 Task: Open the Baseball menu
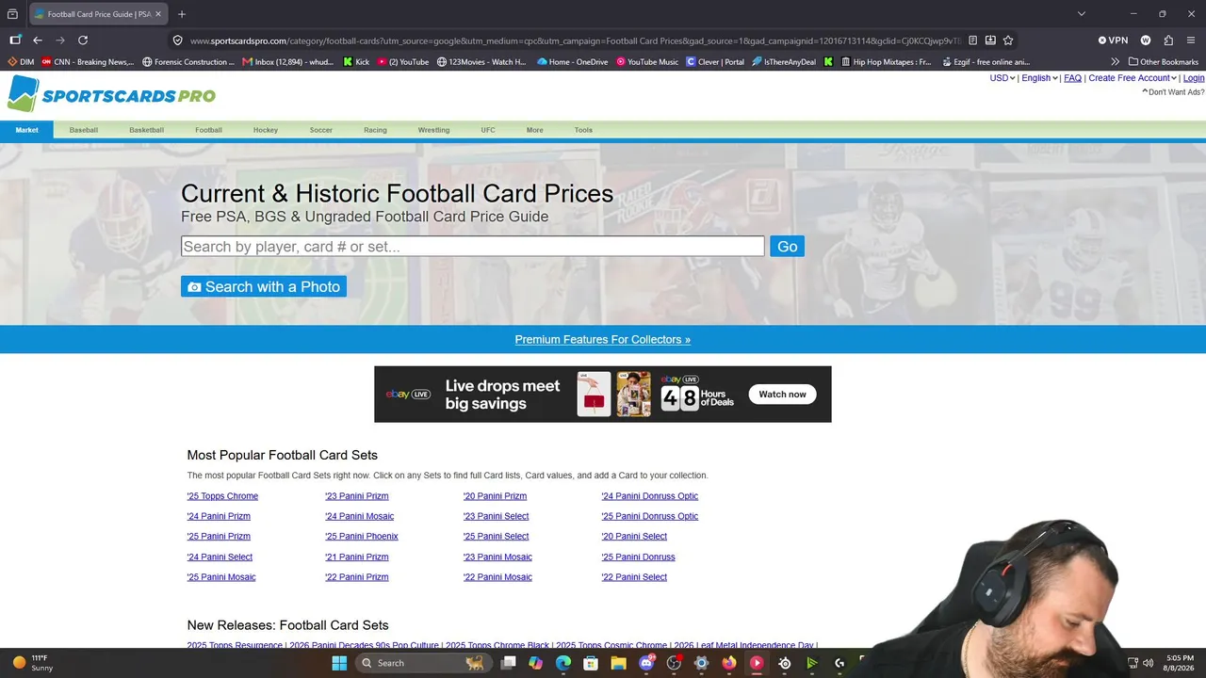(x=84, y=130)
